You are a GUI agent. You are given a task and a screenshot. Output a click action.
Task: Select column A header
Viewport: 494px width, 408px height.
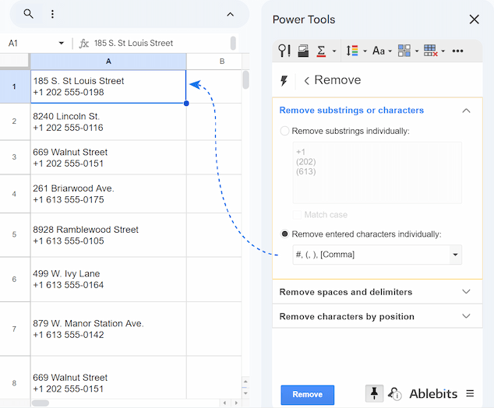click(x=108, y=62)
